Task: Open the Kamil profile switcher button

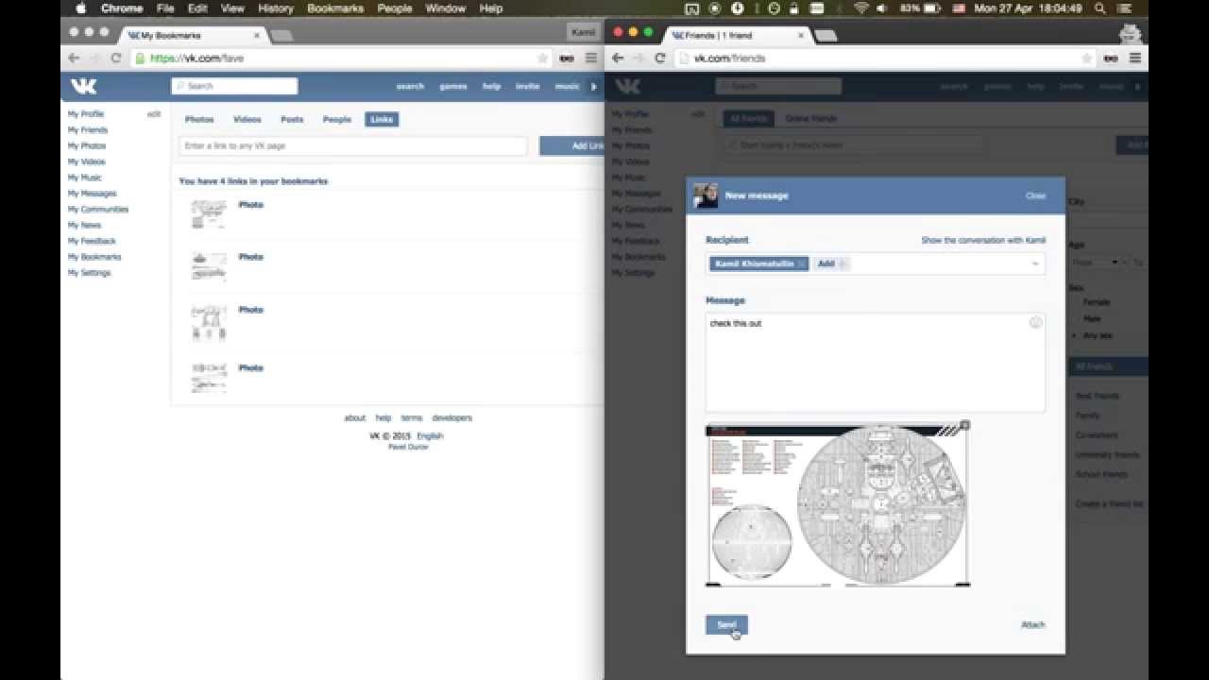Action: click(583, 32)
